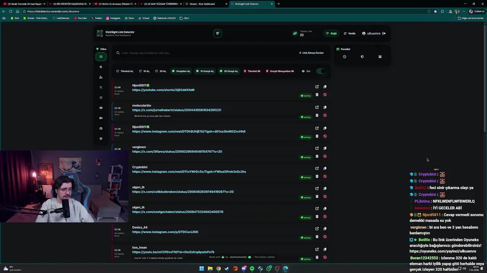Switch to Yeraltı Treninde 24 Saat tab
487x273 pixels.
pos(24,4)
